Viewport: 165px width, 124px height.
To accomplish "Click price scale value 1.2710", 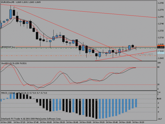I will [161, 38].
